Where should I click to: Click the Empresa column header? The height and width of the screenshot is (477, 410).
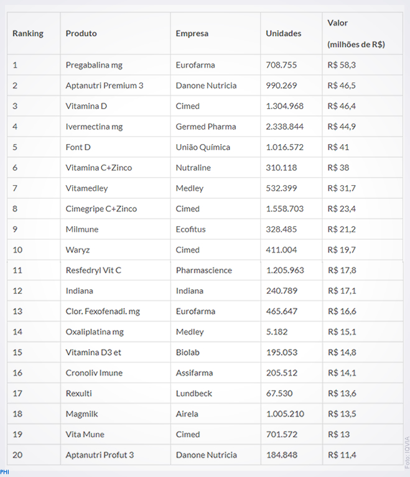192,34
